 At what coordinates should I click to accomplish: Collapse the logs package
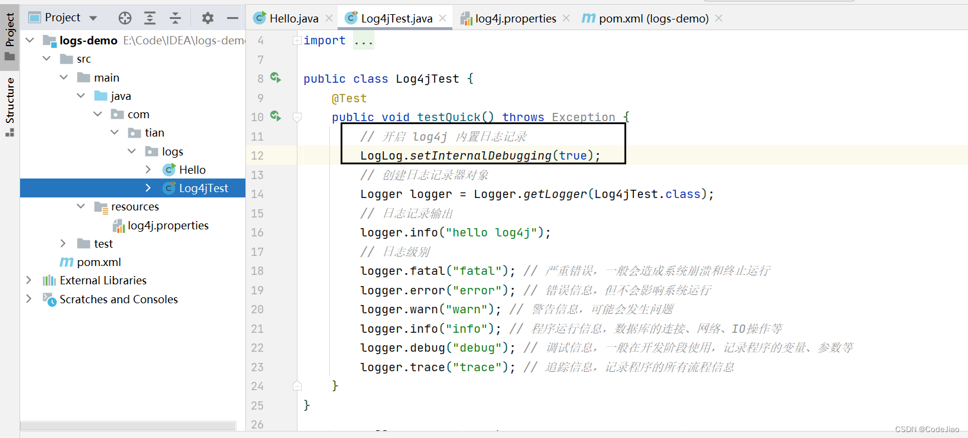click(x=132, y=151)
